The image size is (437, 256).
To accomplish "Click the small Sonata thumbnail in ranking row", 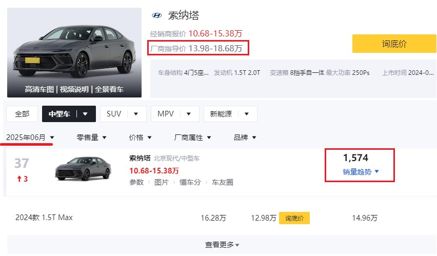I will click(83, 168).
